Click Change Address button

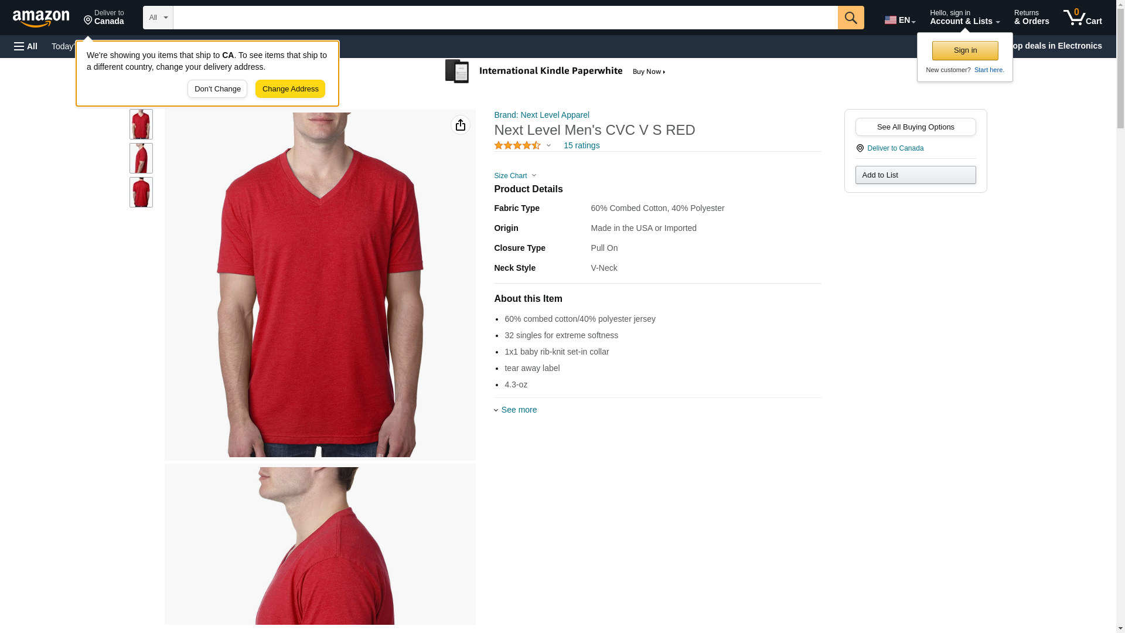click(290, 89)
